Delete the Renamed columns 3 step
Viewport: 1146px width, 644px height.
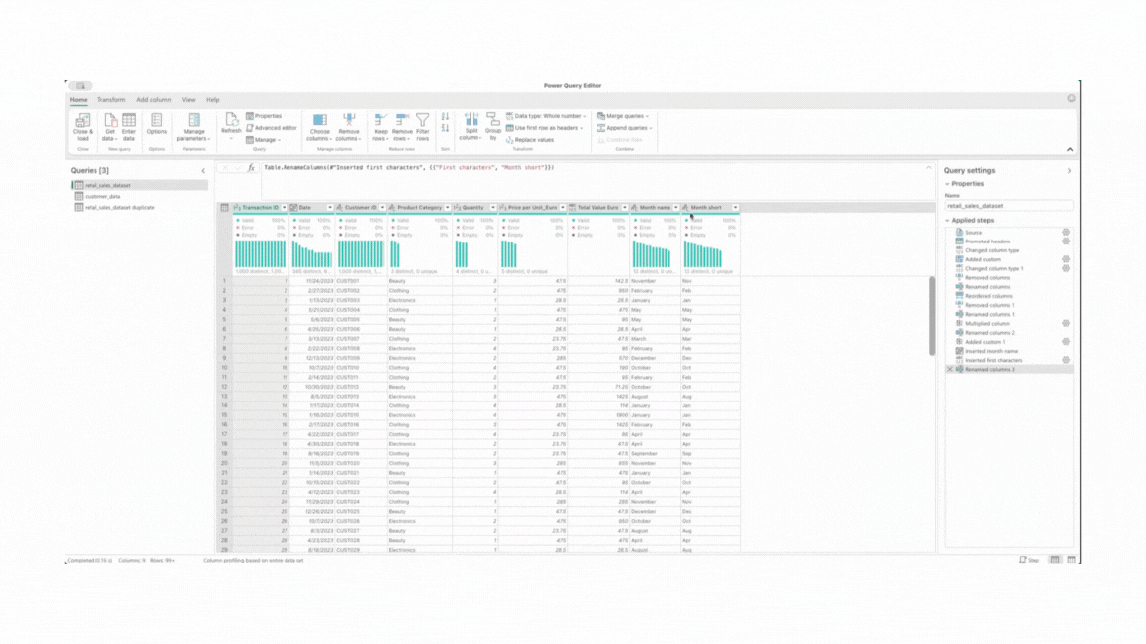point(950,369)
